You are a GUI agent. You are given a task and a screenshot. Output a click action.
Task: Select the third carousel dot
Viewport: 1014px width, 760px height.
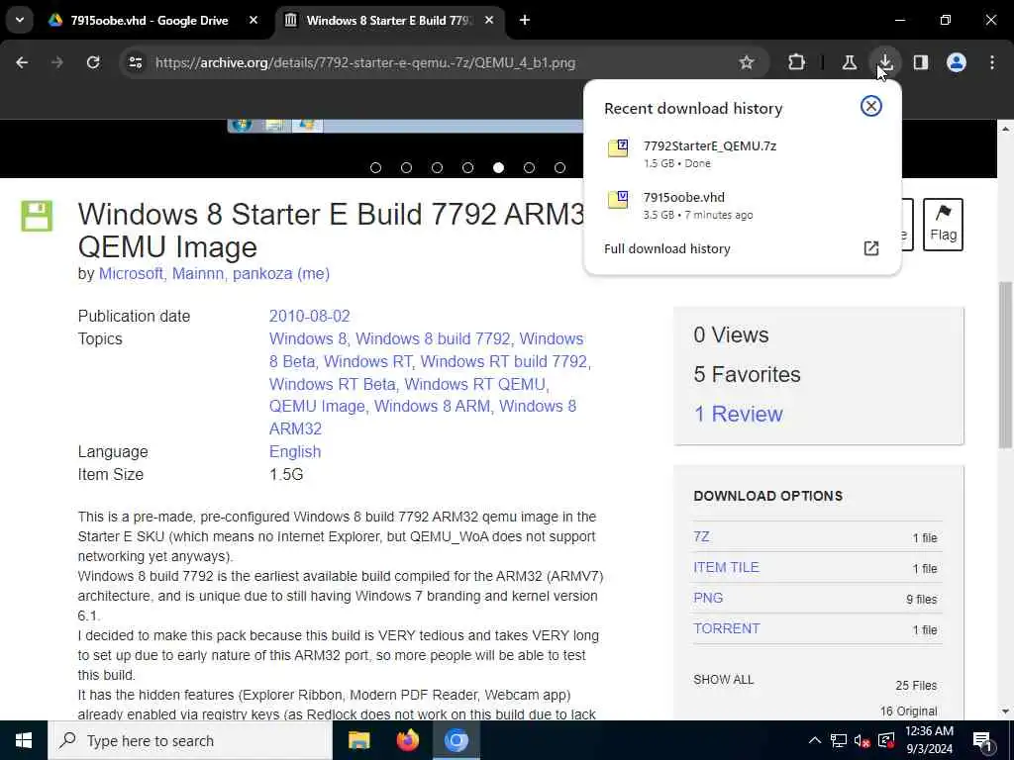point(437,168)
